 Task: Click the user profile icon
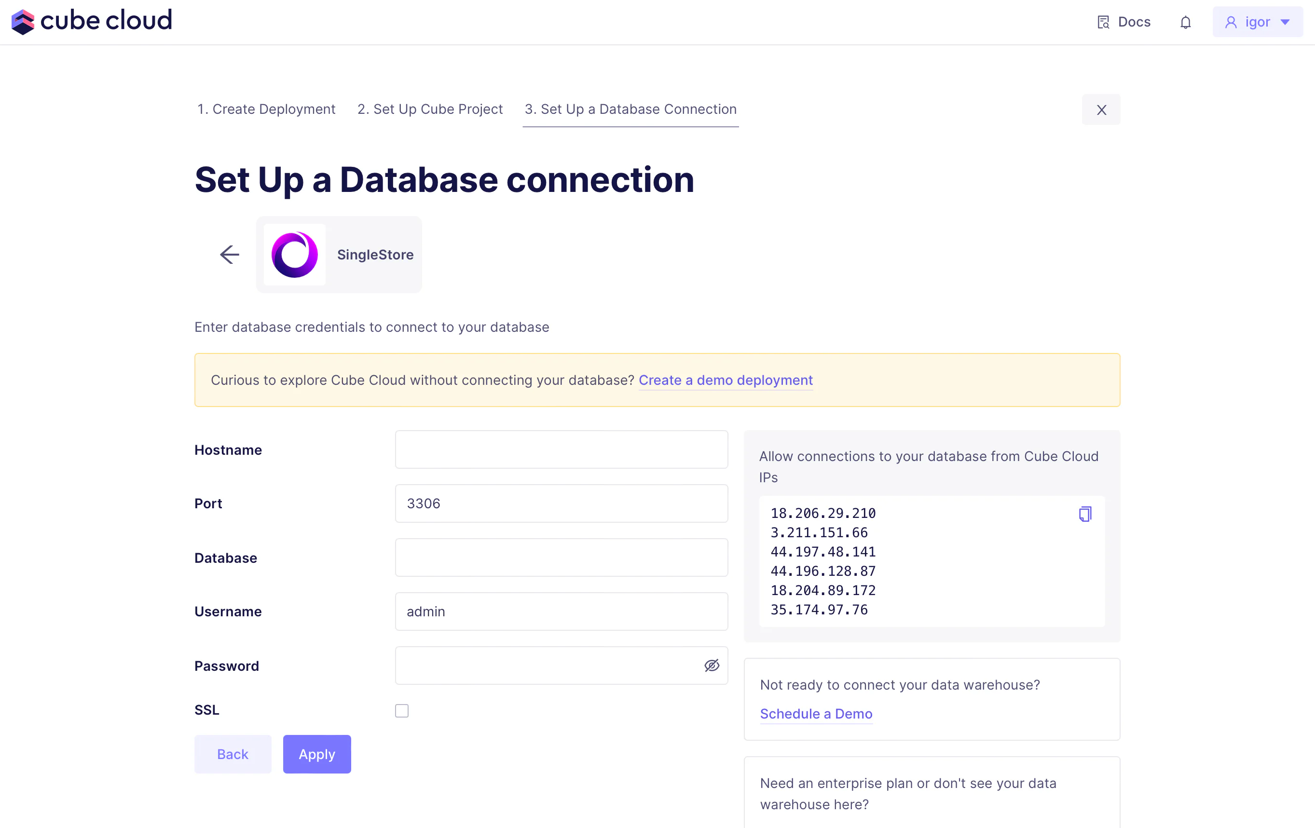(1231, 22)
